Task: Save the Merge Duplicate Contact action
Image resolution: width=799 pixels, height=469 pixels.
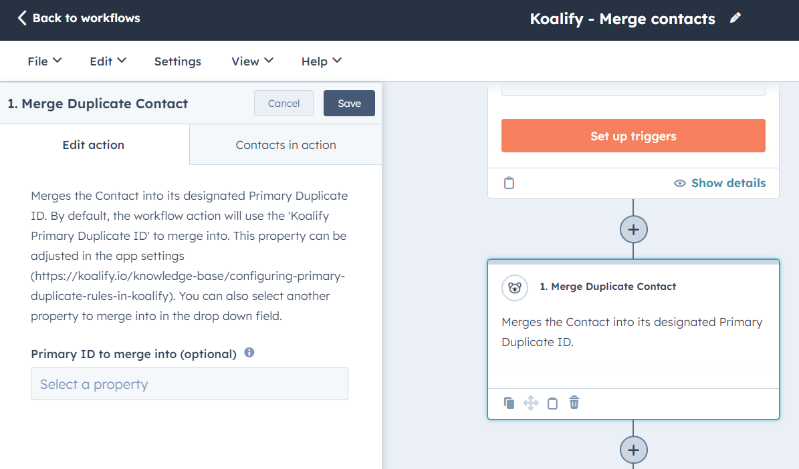Action: click(349, 103)
